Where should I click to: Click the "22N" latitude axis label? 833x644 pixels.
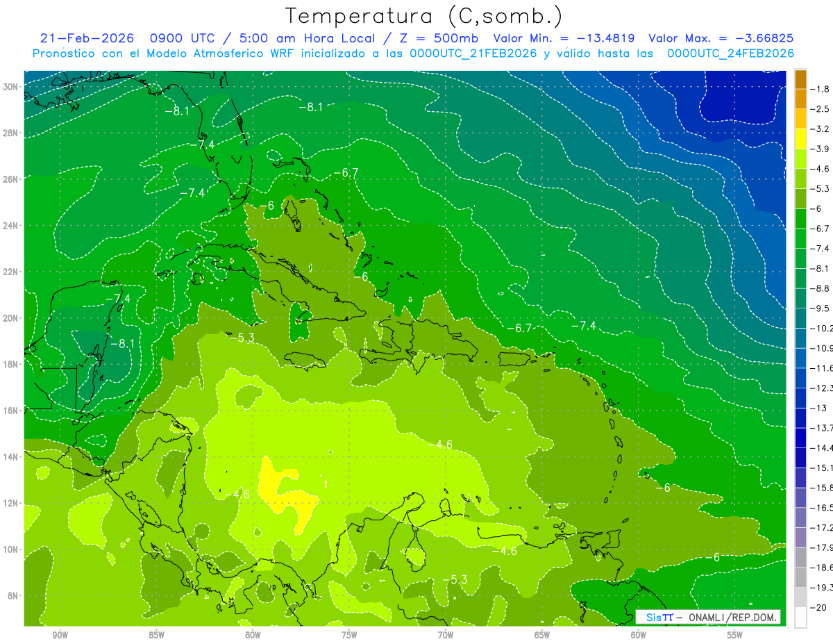11,272
